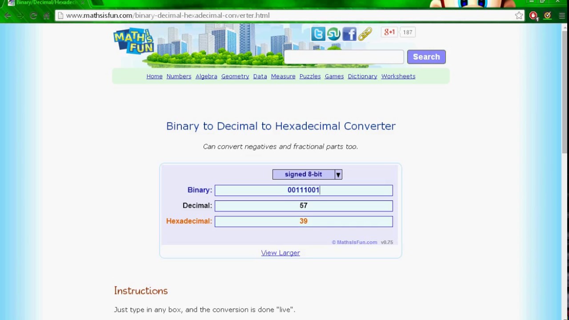Focus the site search text box

coord(344,57)
